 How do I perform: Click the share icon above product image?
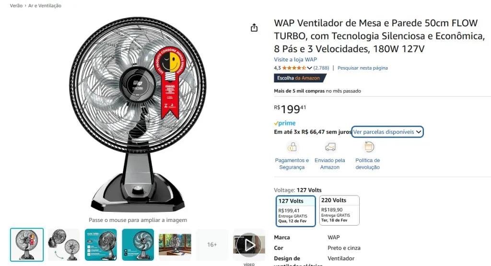(x=254, y=28)
